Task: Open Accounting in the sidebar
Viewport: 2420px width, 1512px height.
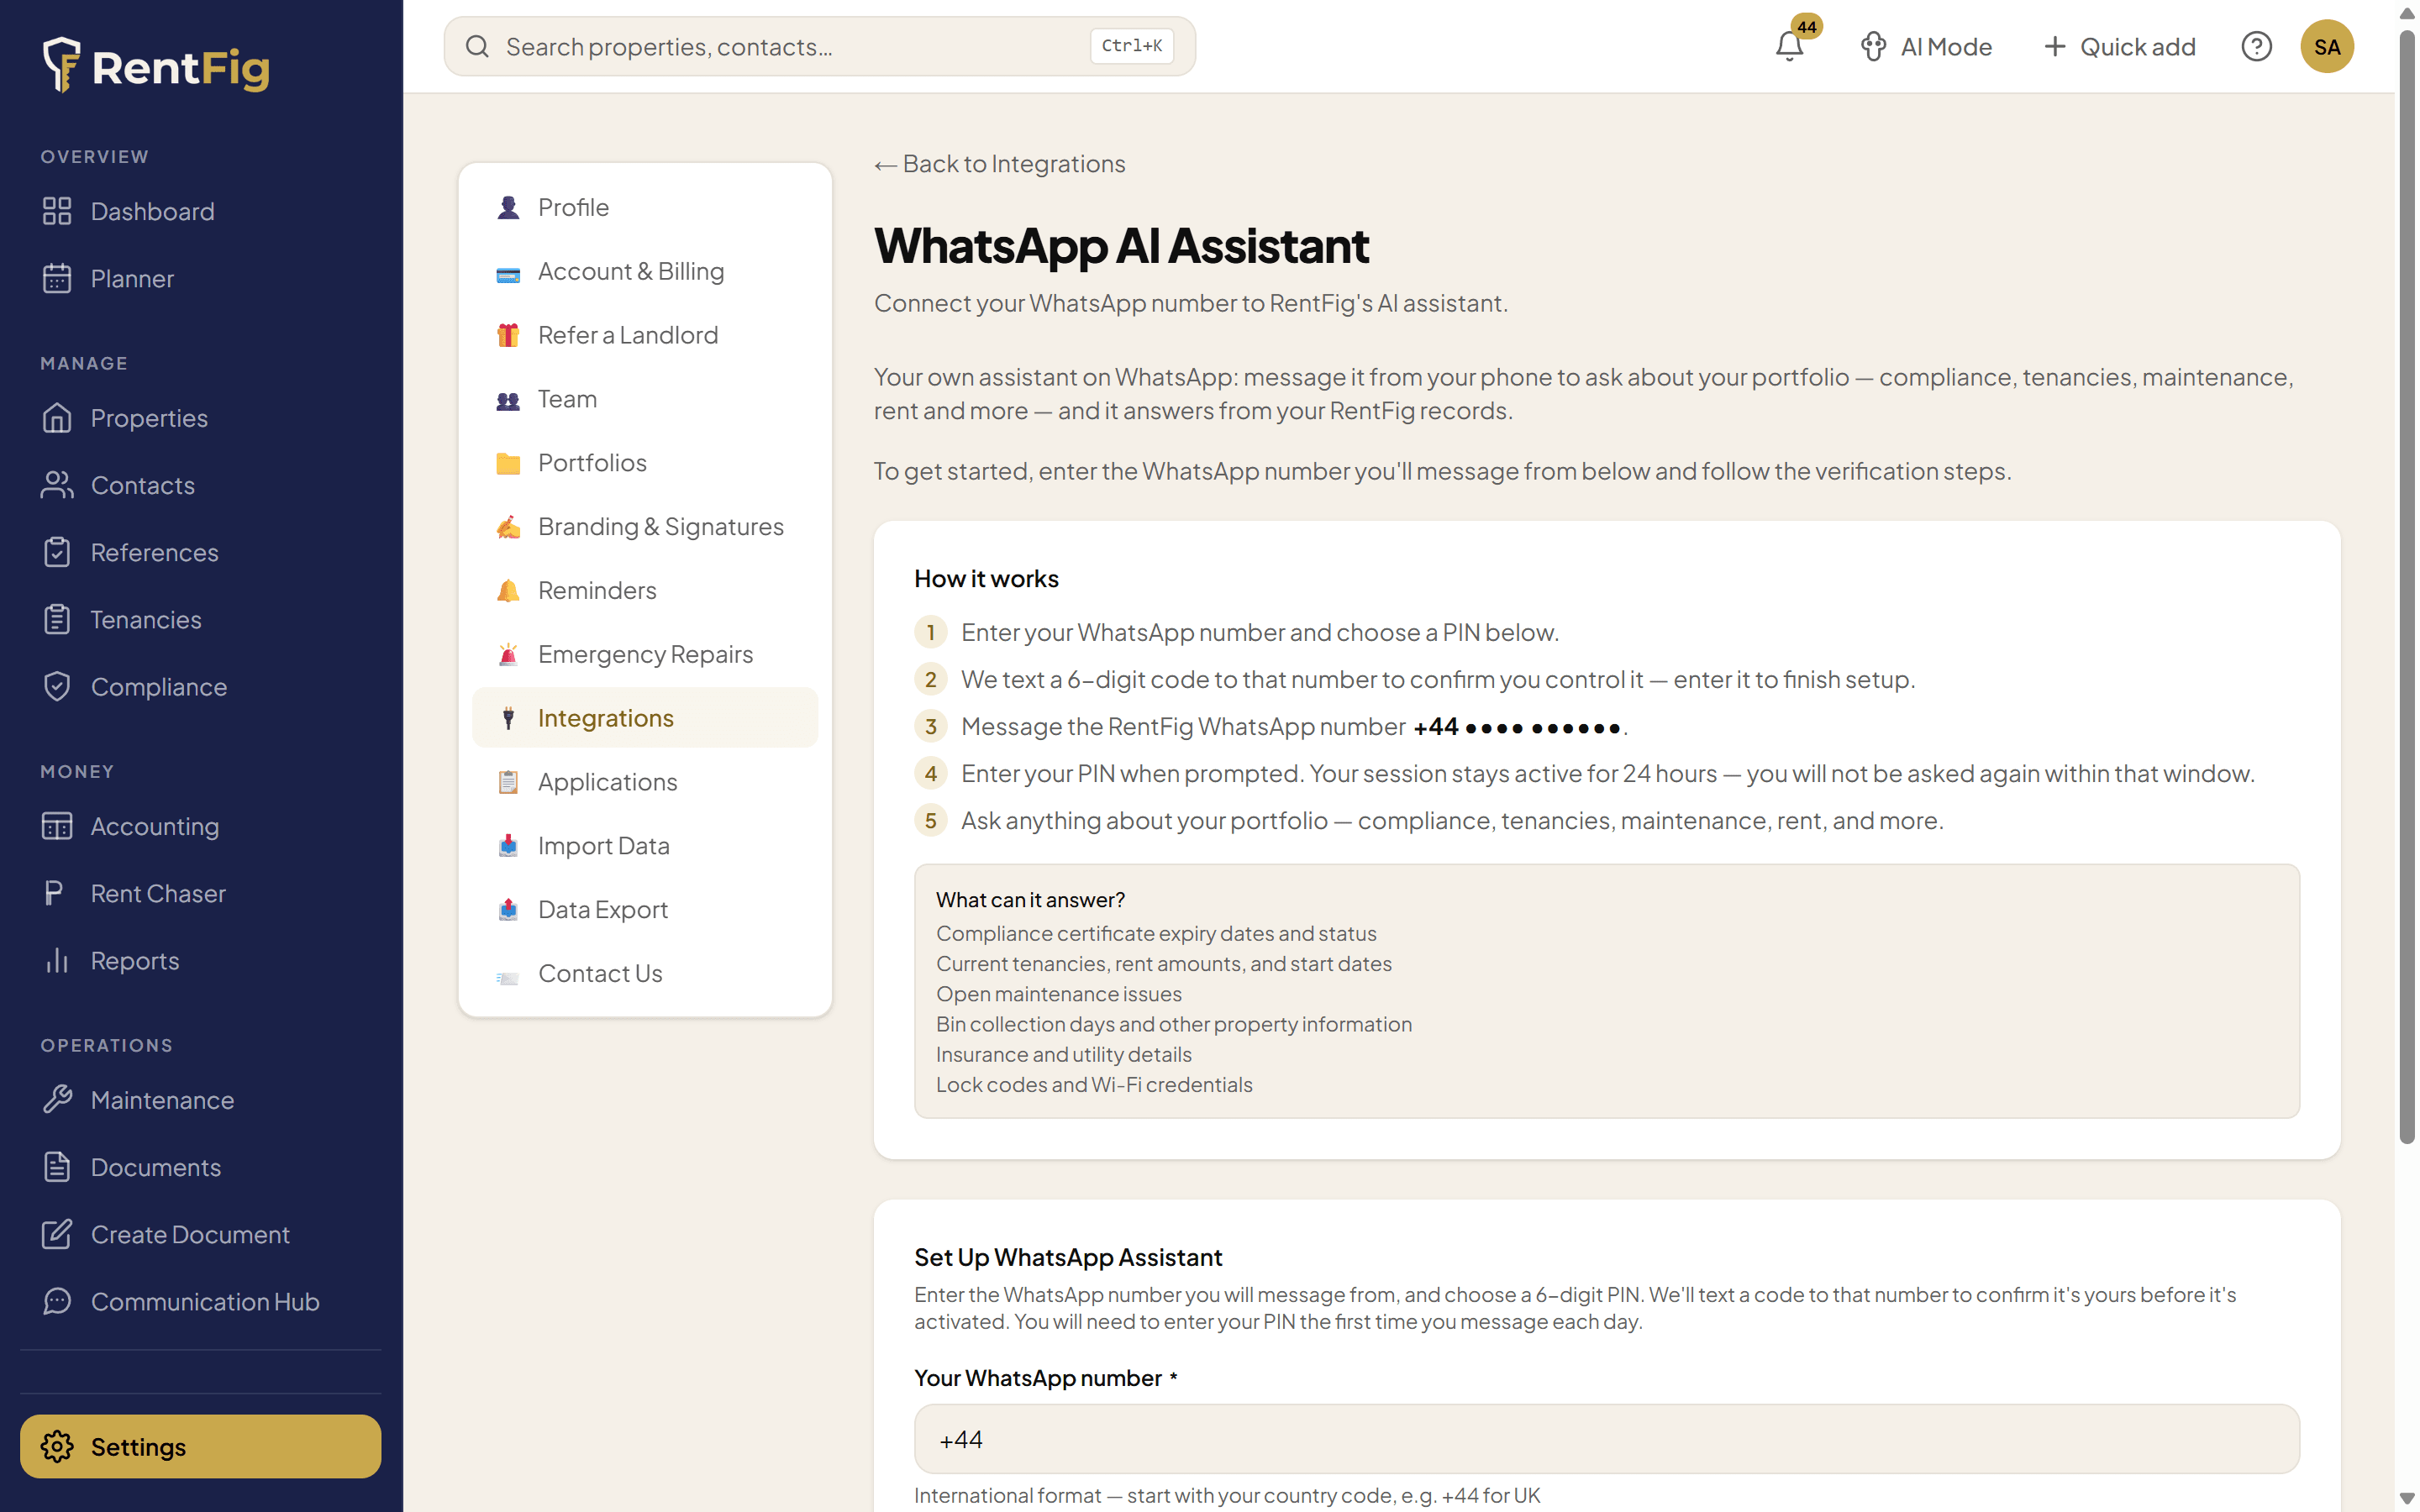Action: [x=200, y=826]
